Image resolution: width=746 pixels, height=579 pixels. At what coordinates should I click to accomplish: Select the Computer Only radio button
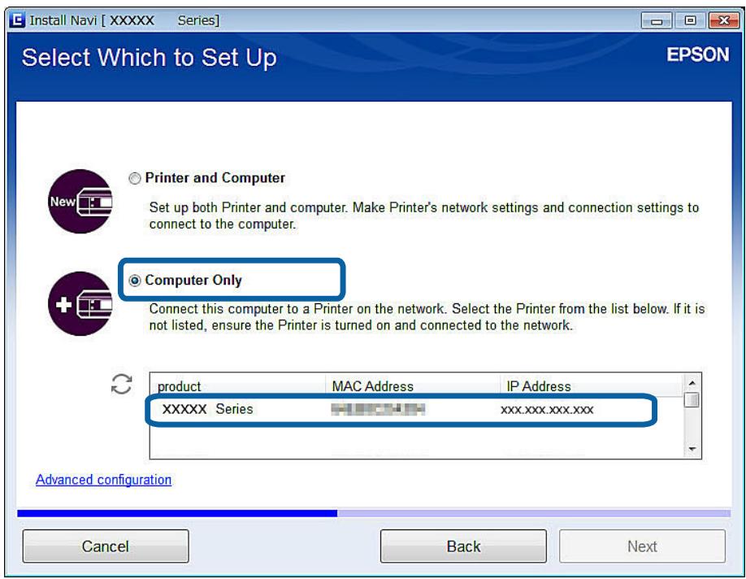(135, 281)
